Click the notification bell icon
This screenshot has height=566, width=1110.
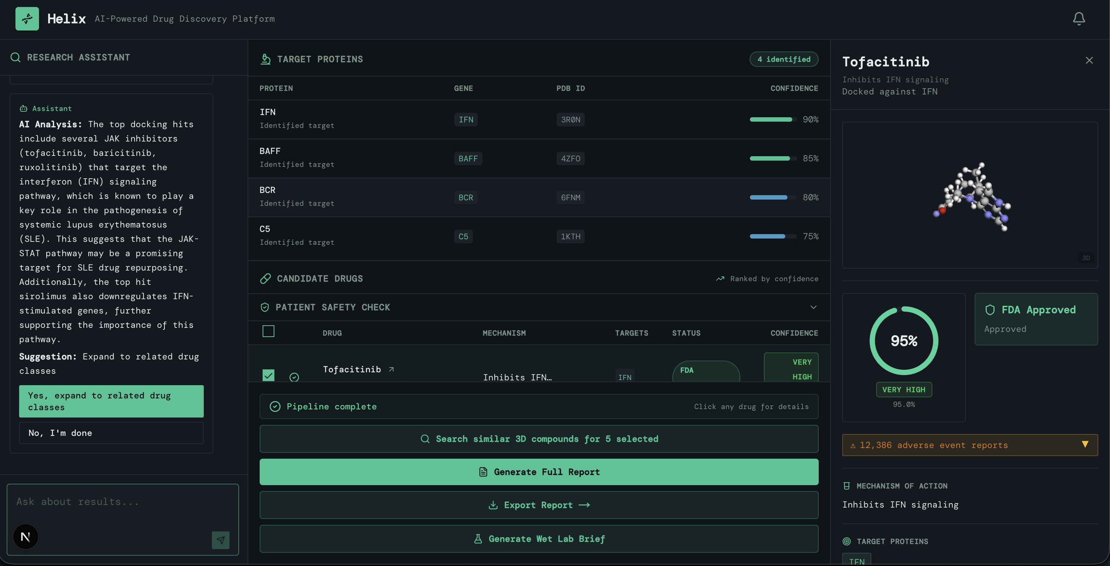tap(1078, 18)
